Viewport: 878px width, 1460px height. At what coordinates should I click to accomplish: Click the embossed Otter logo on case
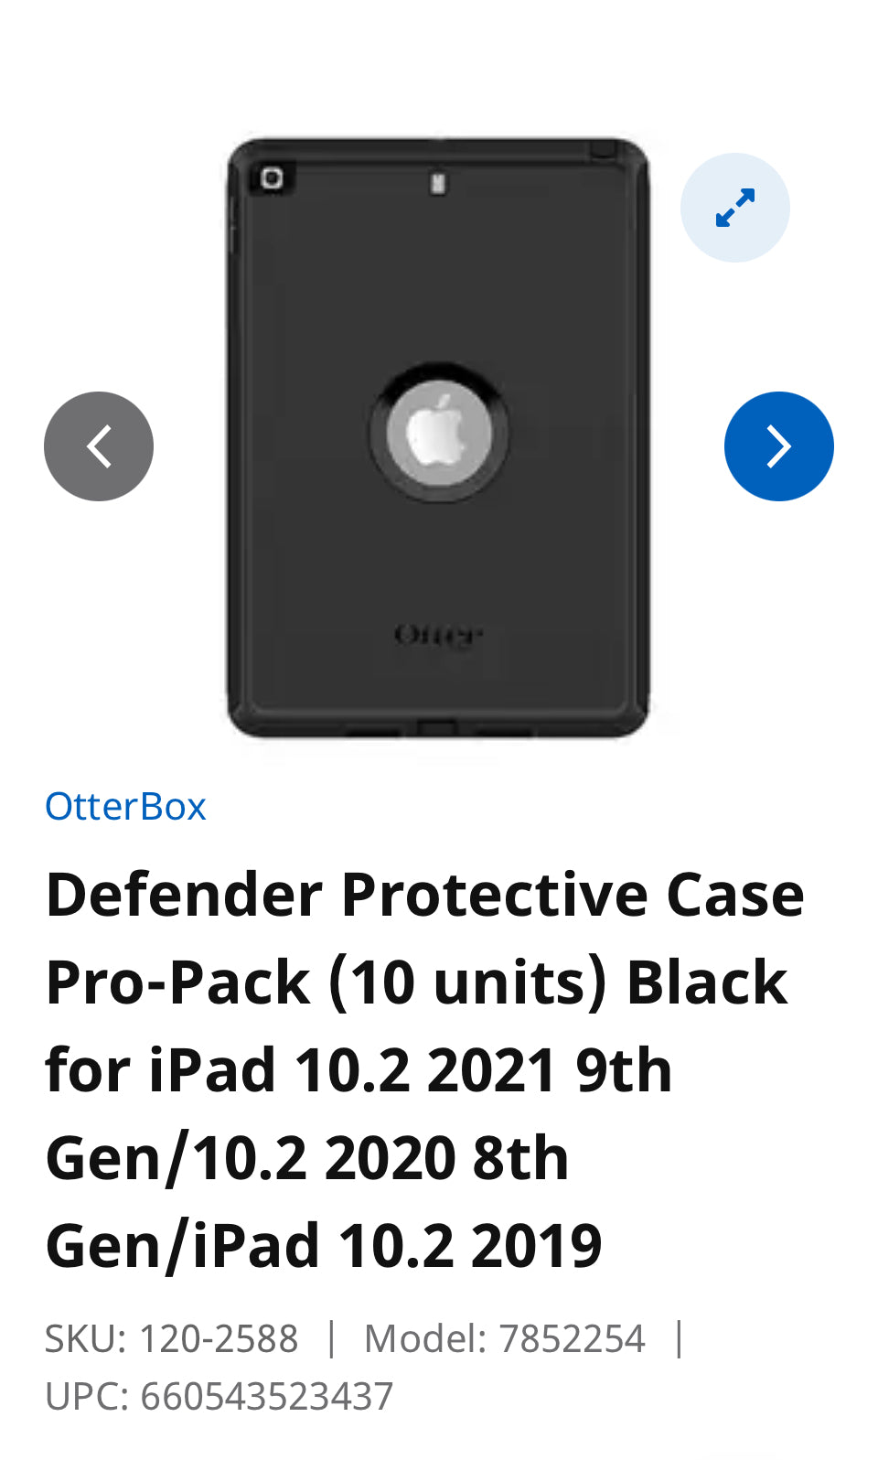click(x=438, y=634)
